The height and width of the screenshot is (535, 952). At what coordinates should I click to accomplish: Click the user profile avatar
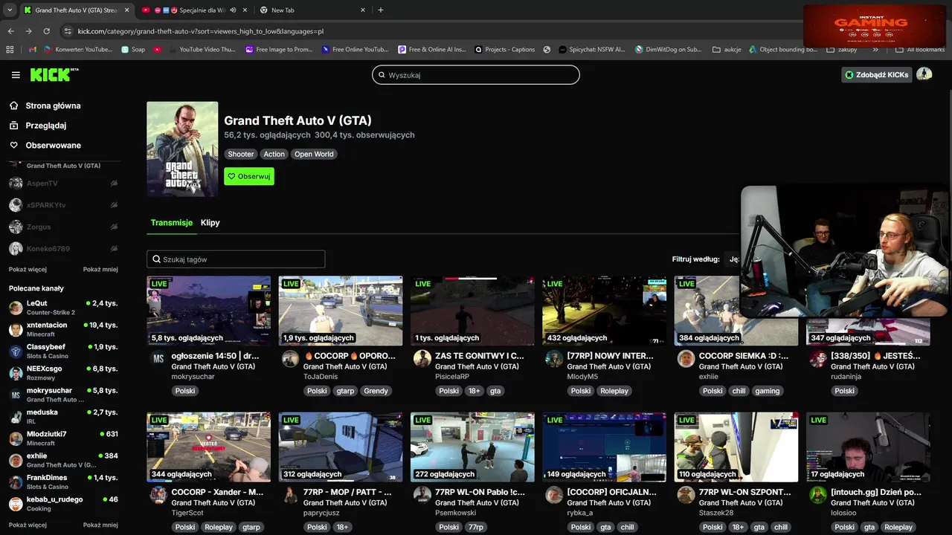tap(924, 74)
